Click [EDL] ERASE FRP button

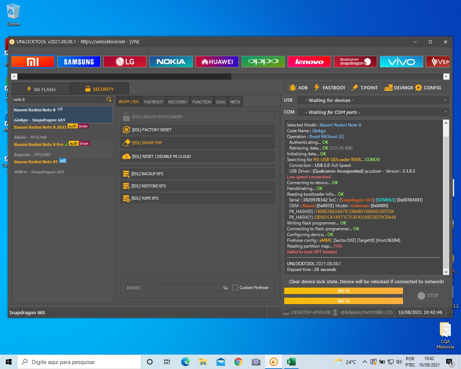(x=197, y=143)
